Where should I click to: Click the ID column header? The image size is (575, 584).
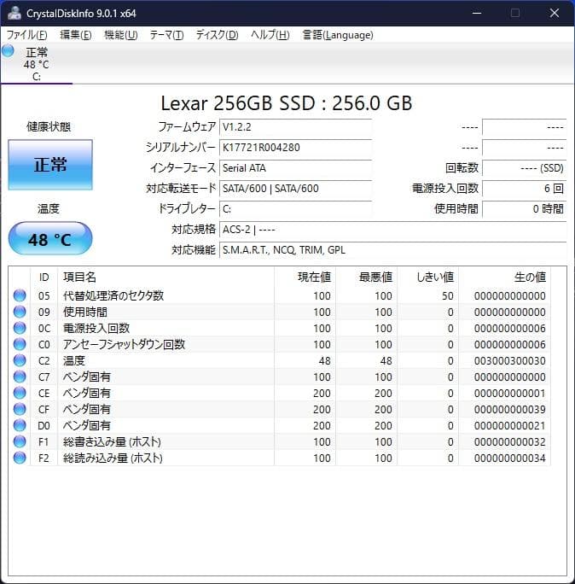click(44, 277)
